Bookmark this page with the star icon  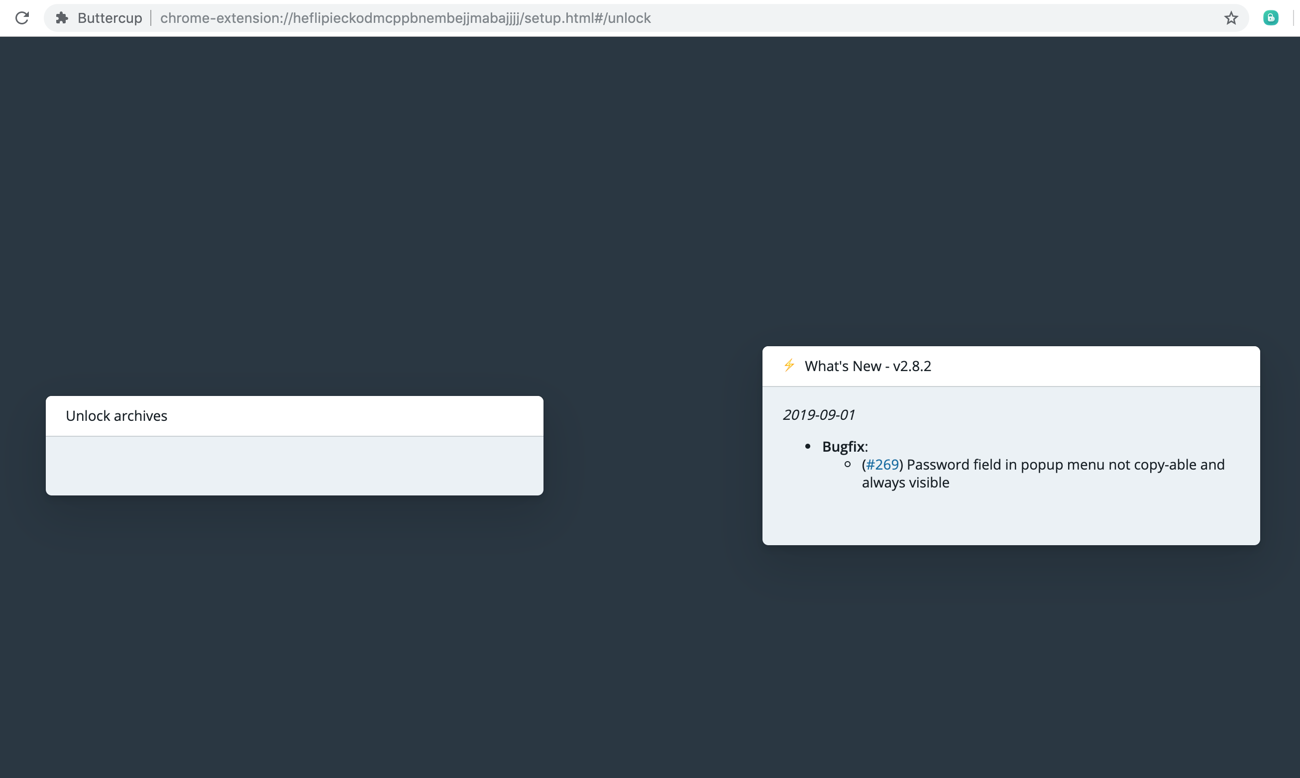pyautogui.click(x=1231, y=18)
